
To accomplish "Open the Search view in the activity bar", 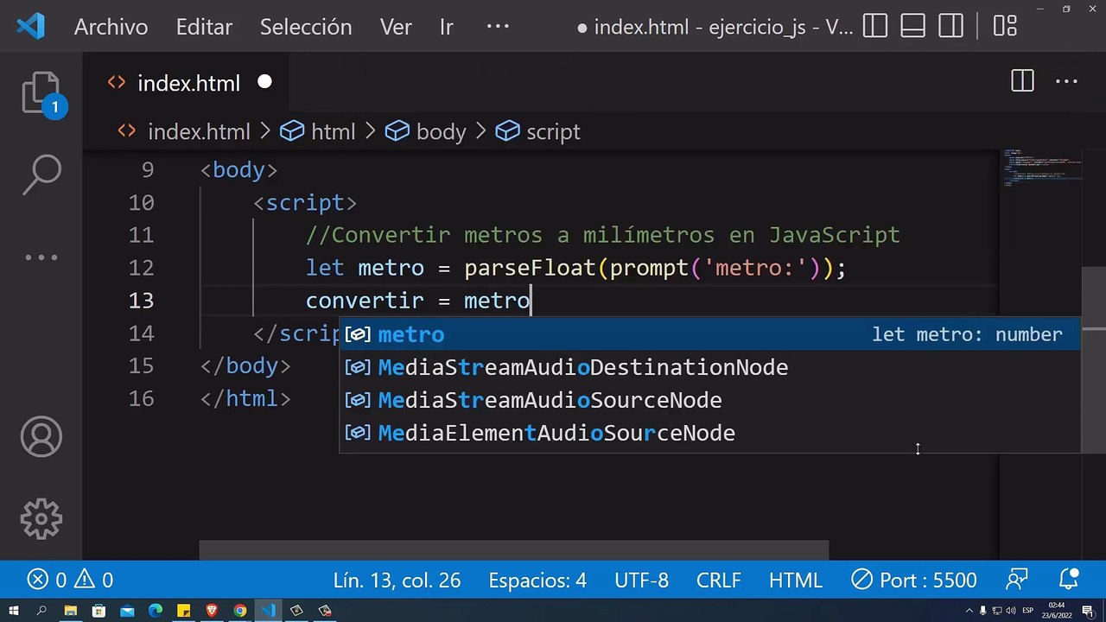I will [41, 175].
